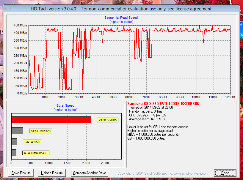Click the Average read: 348.3 MB/s line

[148, 119]
